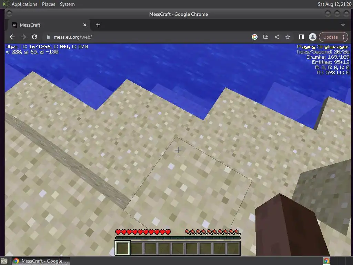Open the System menu
The image size is (353, 265).
click(67, 4)
